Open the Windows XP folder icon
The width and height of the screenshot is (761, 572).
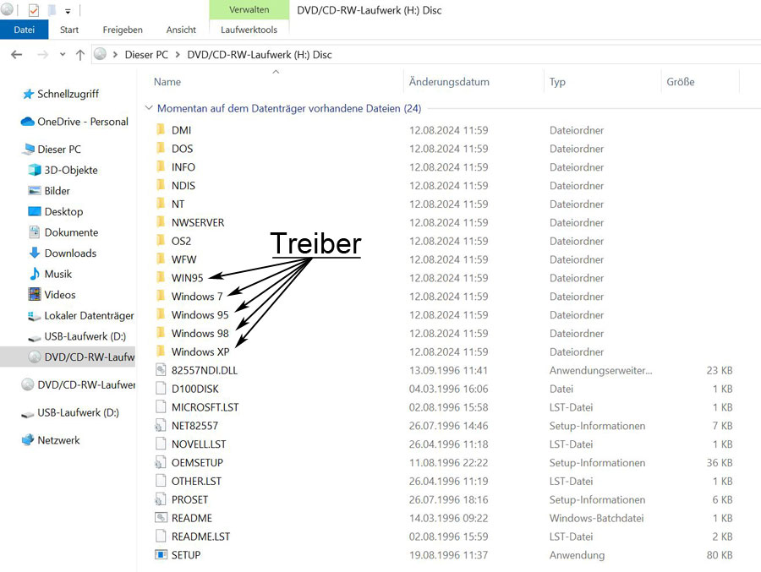pos(162,351)
